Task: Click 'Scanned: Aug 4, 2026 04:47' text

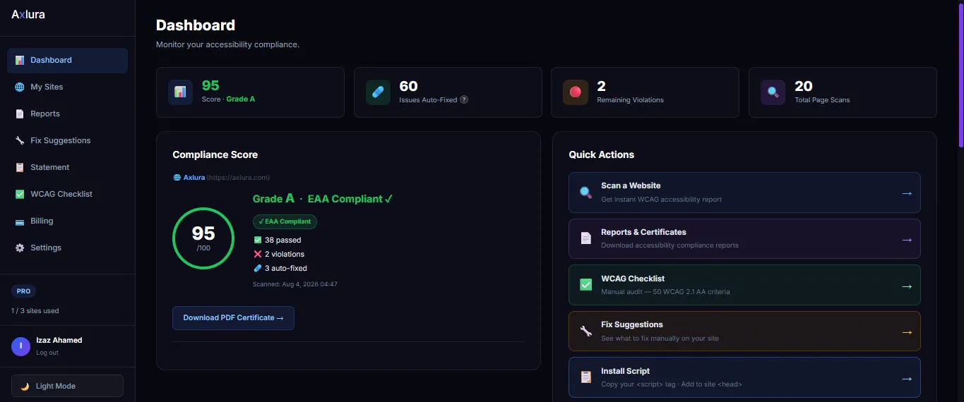Action: click(x=295, y=285)
